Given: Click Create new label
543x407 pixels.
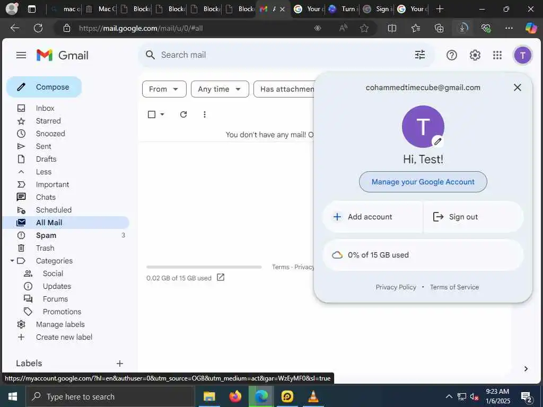Looking at the screenshot, I should click(x=64, y=337).
